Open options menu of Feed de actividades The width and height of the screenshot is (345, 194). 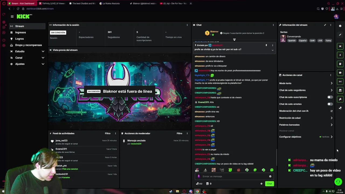115,133
